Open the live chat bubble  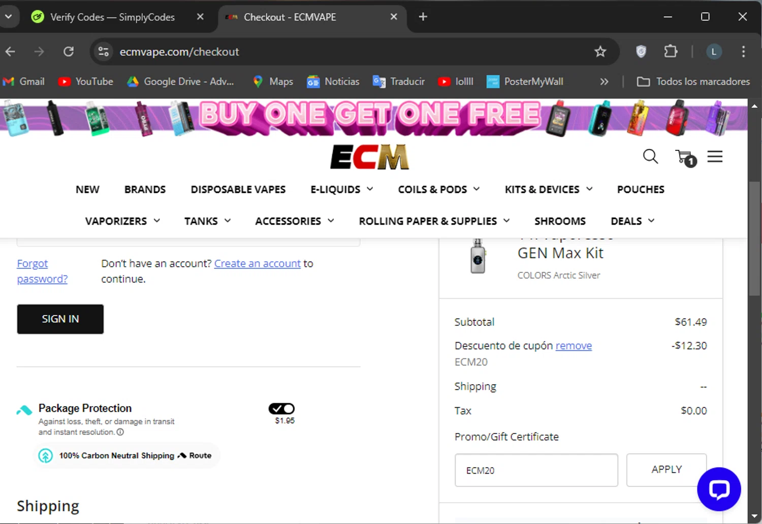(x=719, y=489)
